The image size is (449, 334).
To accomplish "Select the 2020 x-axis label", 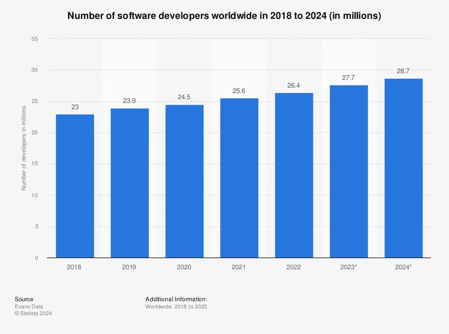I will pyautogui.click(x=184, y=267).
